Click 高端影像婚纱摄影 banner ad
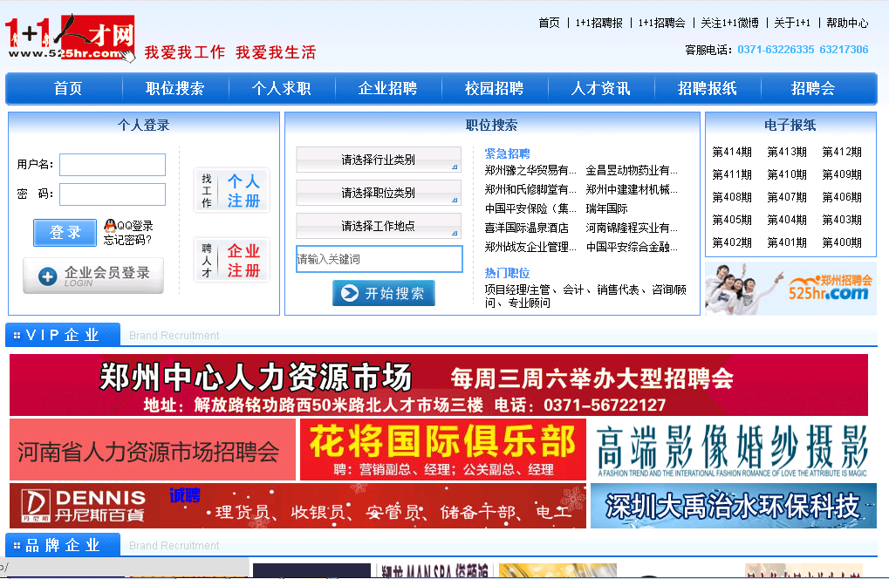889x579 pixels. click(733, 450)
